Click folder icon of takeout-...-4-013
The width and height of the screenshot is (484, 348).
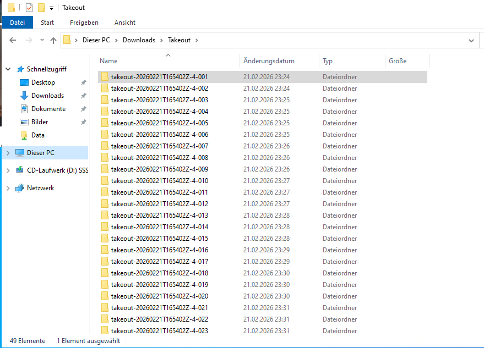pos(105,216)
